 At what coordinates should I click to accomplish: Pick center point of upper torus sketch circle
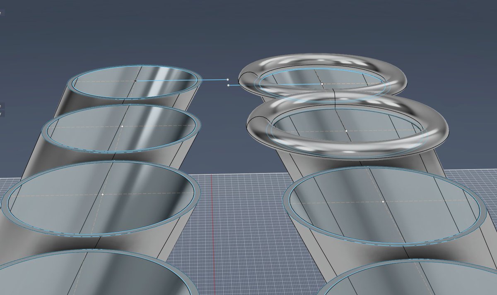coord(322,84)
